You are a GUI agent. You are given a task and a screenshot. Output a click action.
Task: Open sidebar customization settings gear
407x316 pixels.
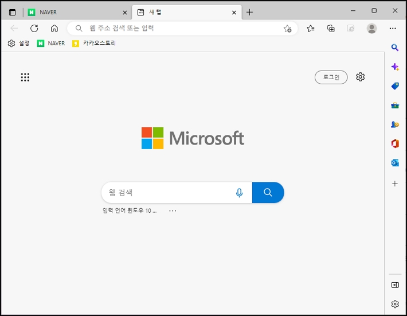395,304
